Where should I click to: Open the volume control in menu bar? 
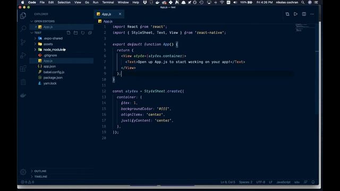[x=235, y=2]
